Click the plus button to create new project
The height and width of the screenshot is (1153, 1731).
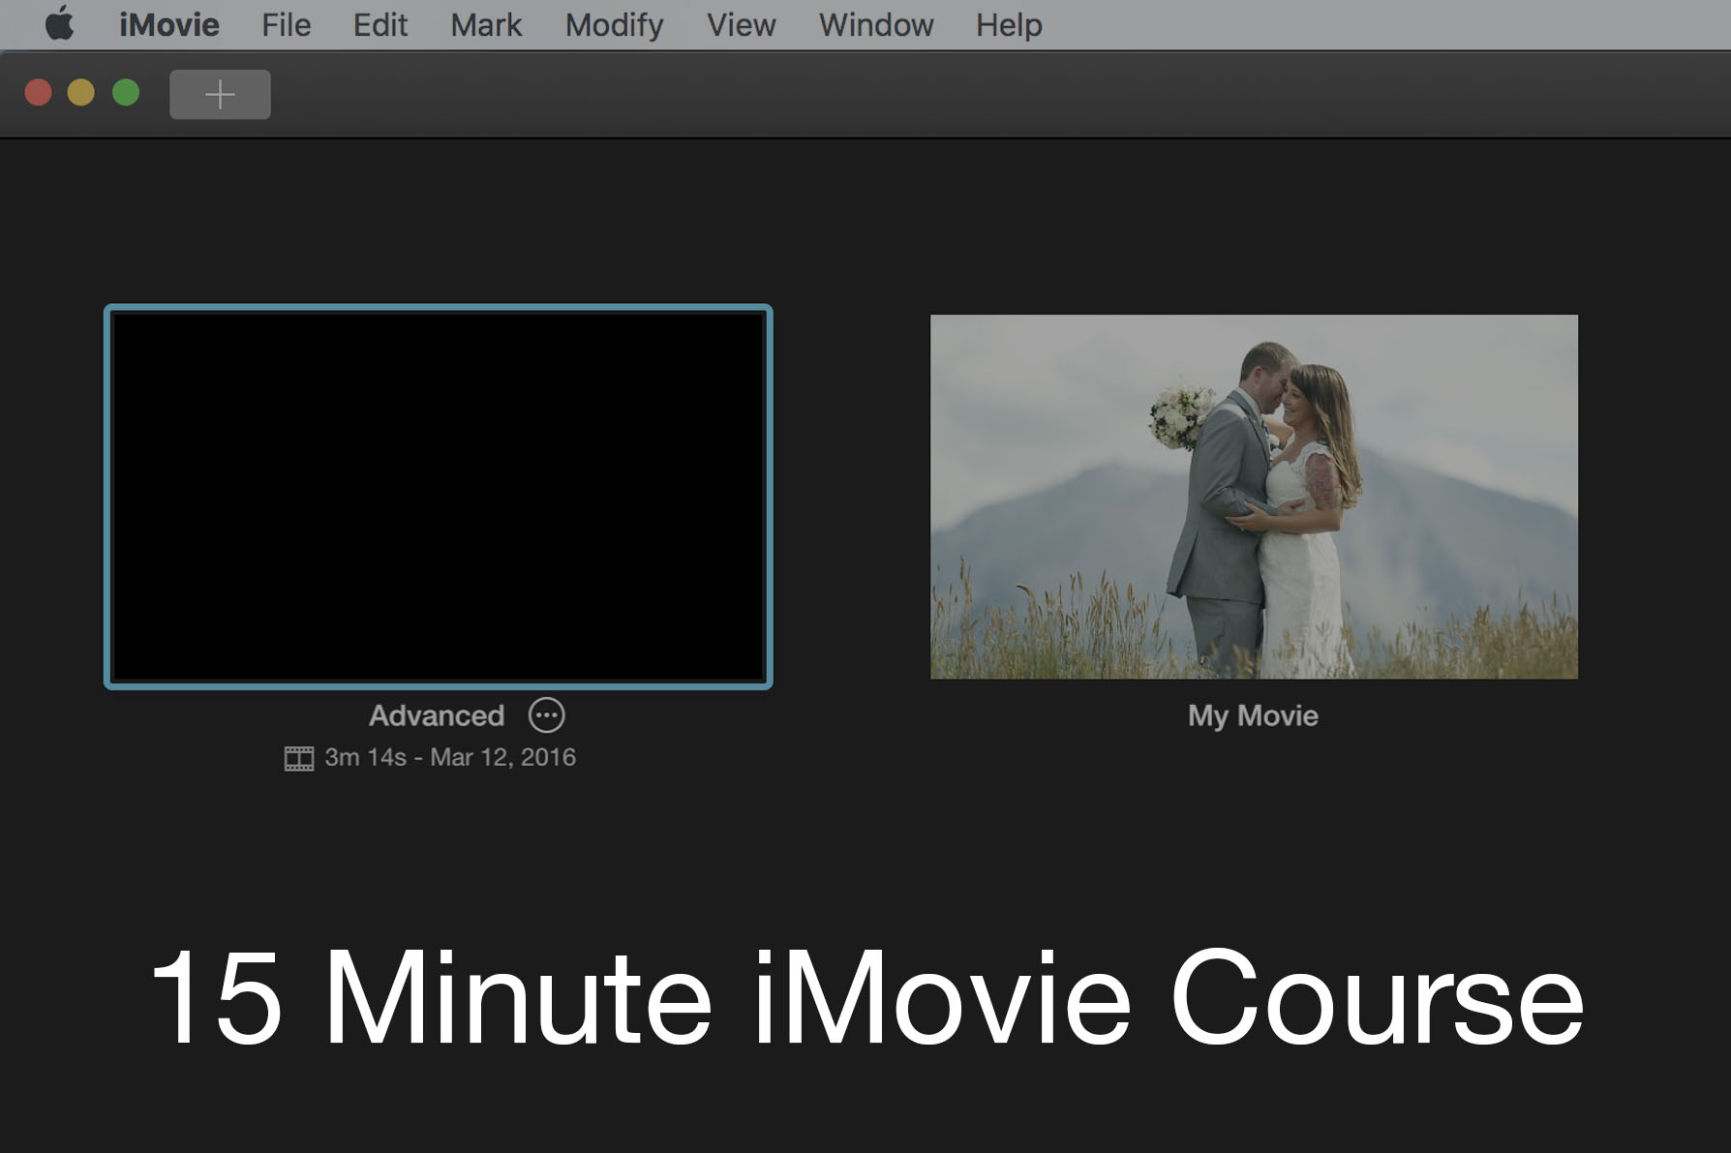[220, 94]
